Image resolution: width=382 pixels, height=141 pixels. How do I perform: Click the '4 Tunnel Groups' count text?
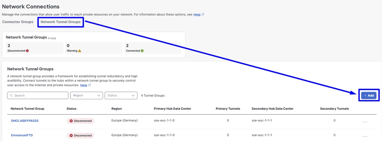click(x=153, y=96)
